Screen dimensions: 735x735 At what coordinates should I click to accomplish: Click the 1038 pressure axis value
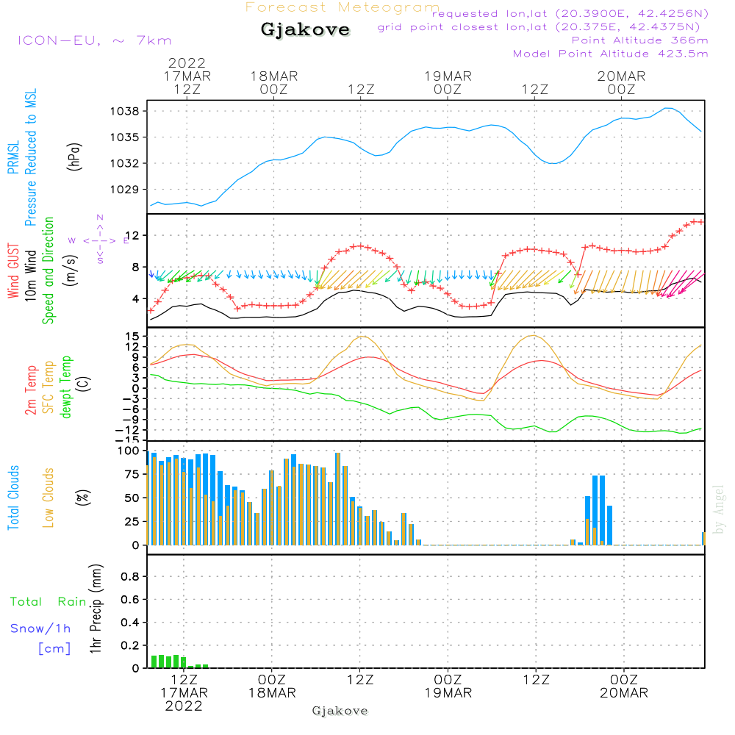(x=125, y=112)
